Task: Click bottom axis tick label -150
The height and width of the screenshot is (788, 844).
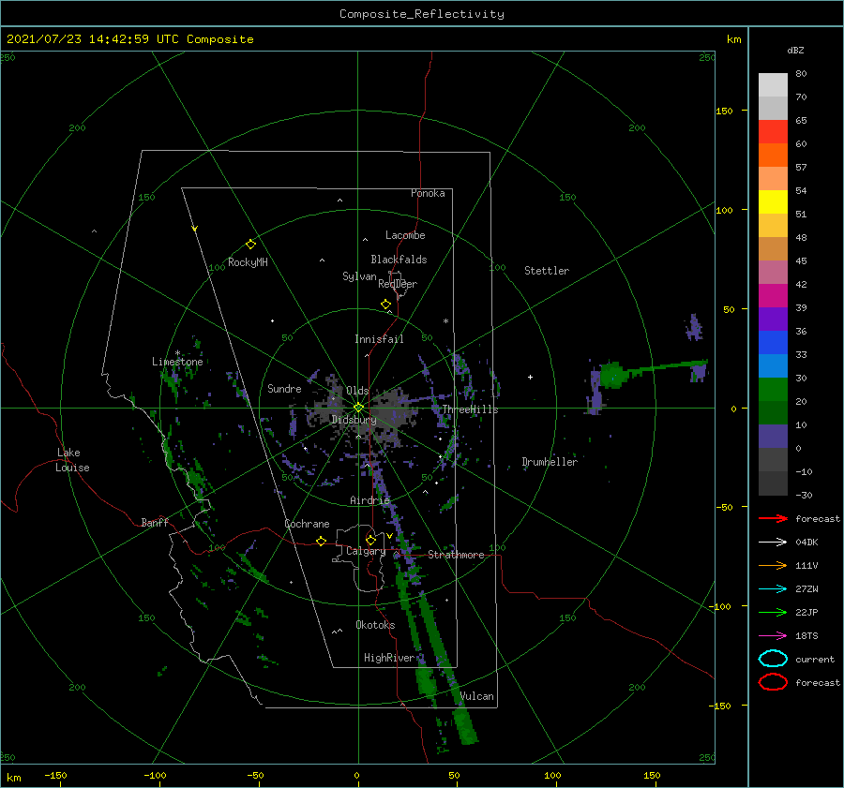Action: click(55, 775)
